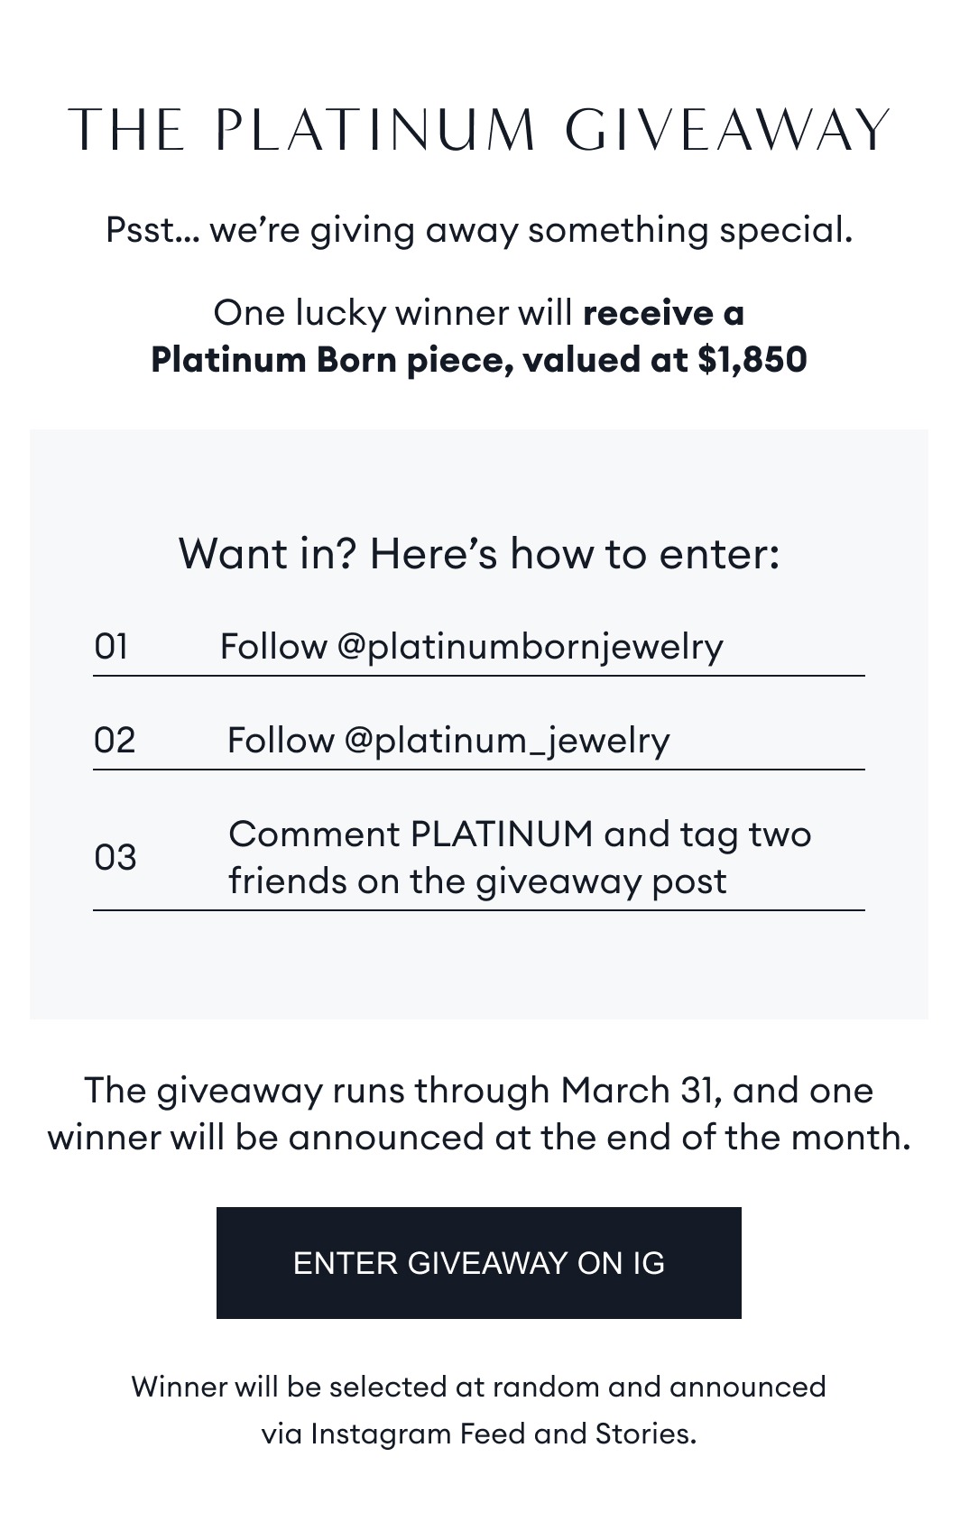The image size is (960, 1540).
Task: Click the 'Comment PLATINUM and tag two' line
Action: pos(520,835)
